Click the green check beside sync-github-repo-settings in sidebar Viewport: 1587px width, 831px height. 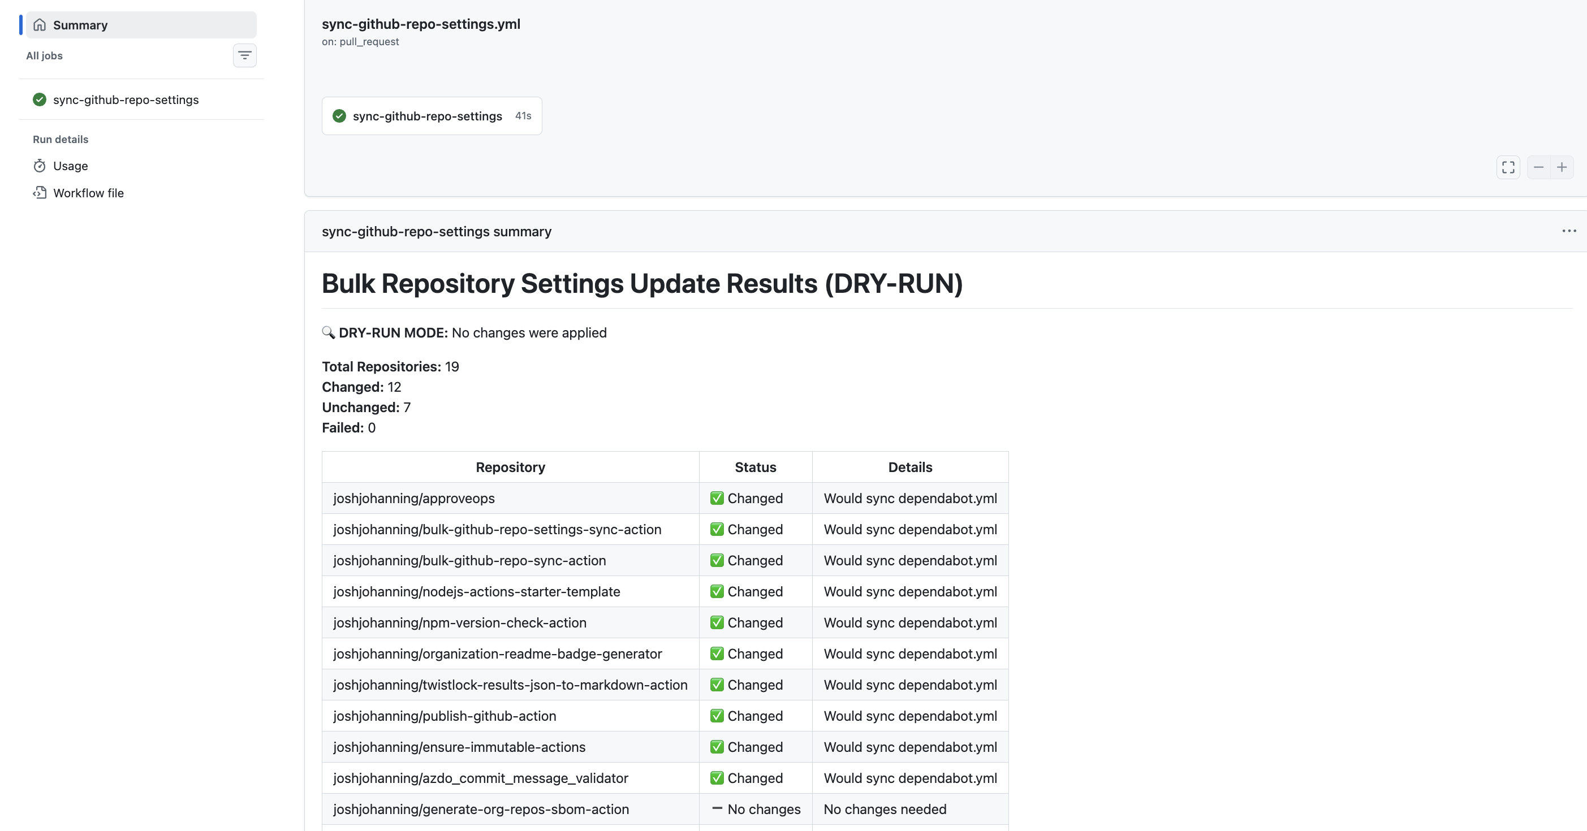coord(39,99)
